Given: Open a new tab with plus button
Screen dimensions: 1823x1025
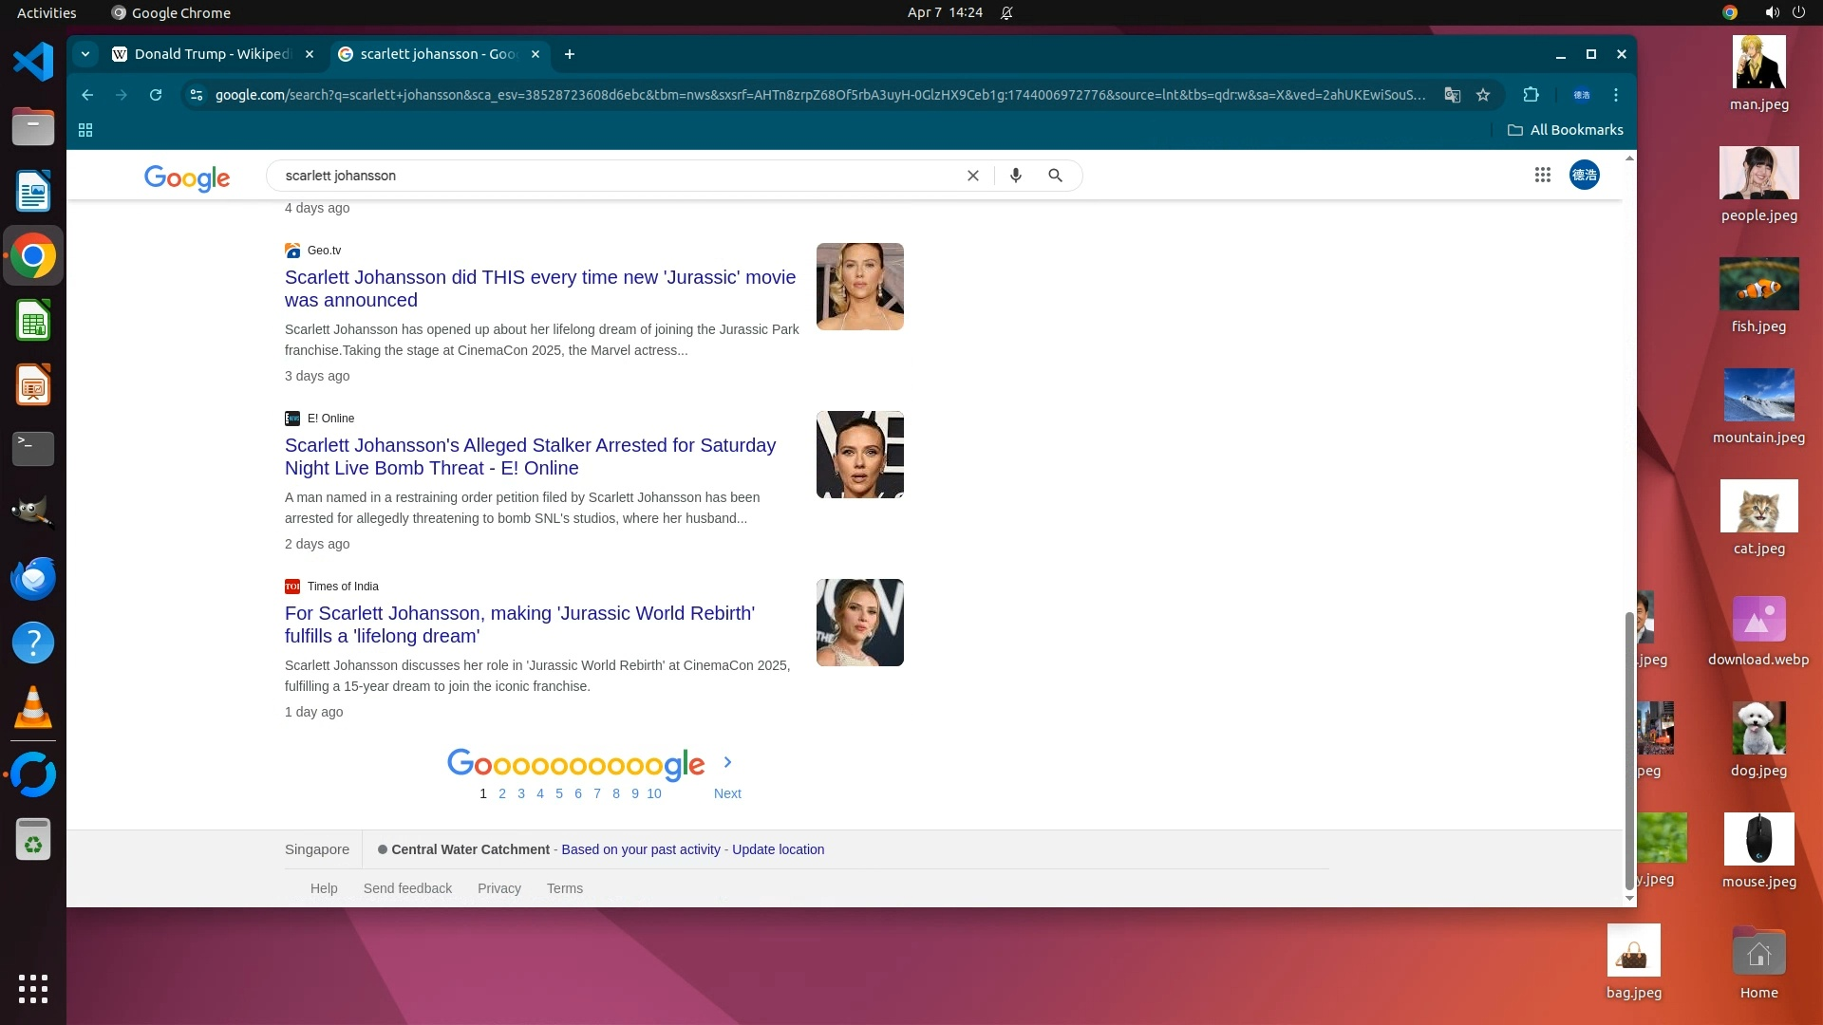Looking at the screenshot, I should (x=570, y=54).
